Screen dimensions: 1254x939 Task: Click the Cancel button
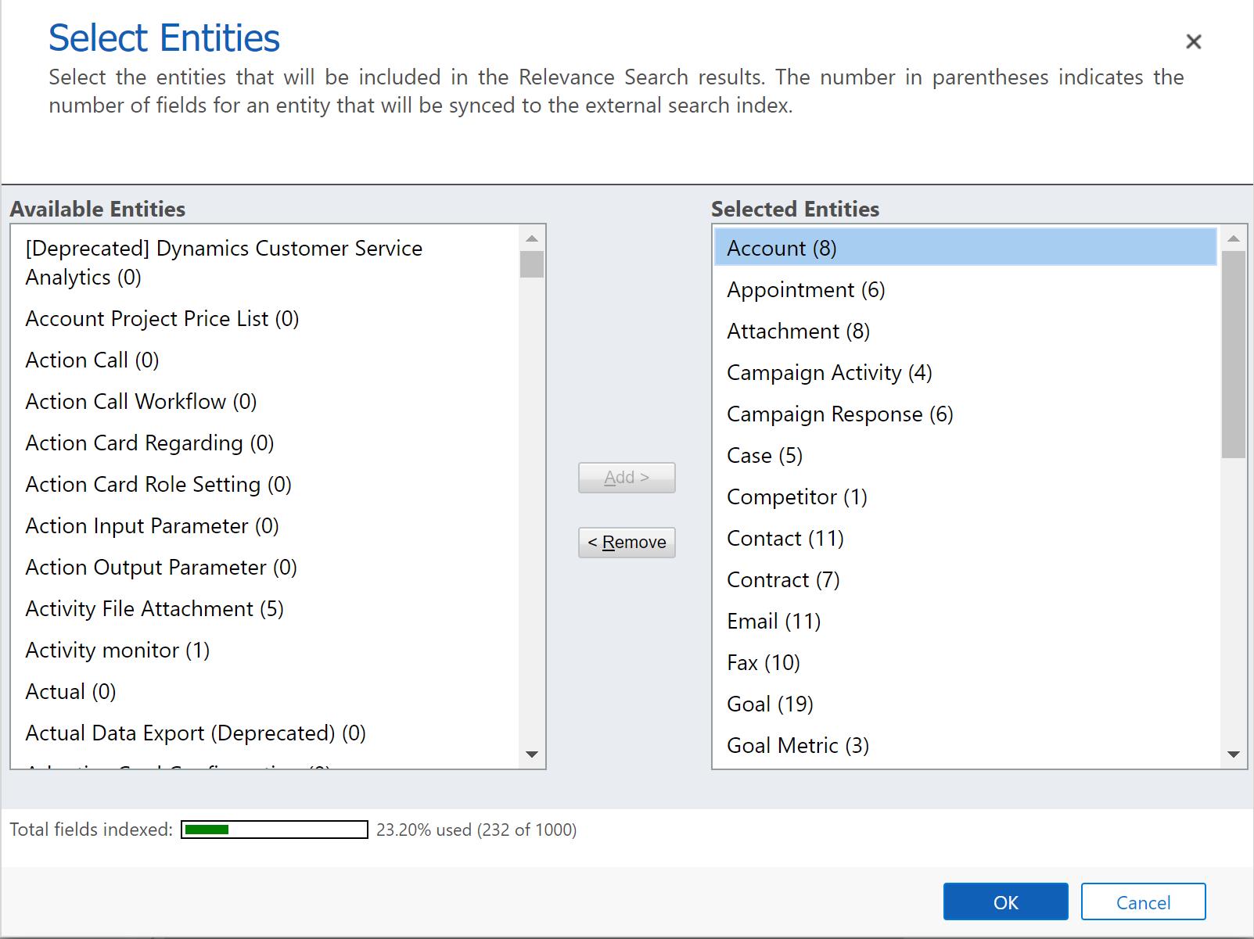[1143, 901]
